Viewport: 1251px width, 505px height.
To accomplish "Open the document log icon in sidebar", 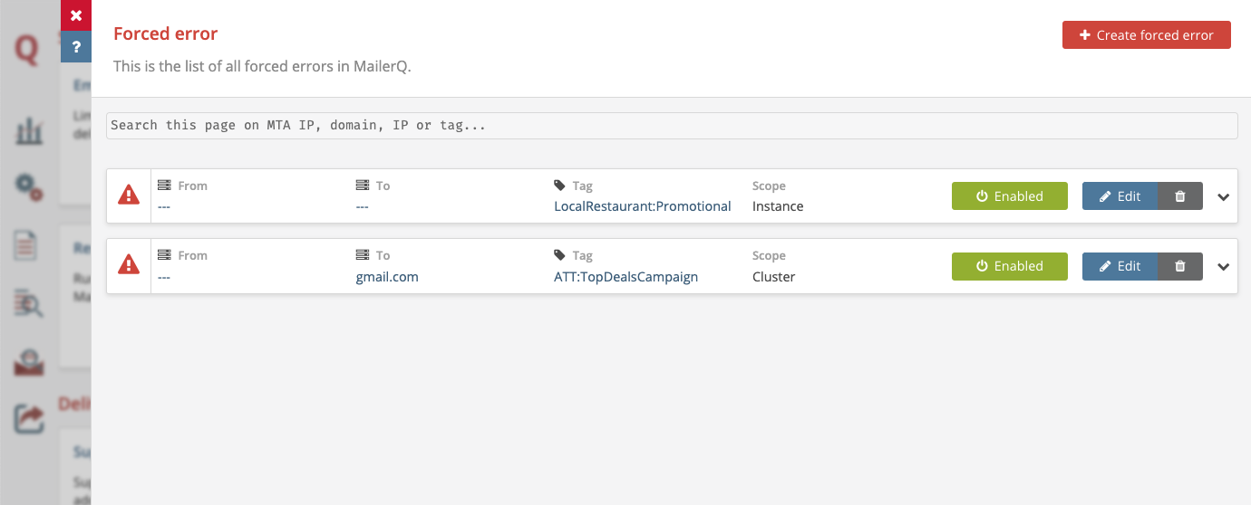I will click(x=27, y=246).
